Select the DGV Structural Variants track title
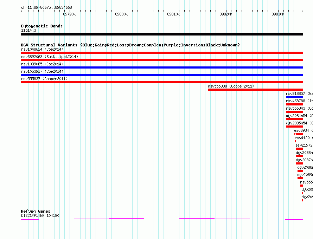 (130, 45)
